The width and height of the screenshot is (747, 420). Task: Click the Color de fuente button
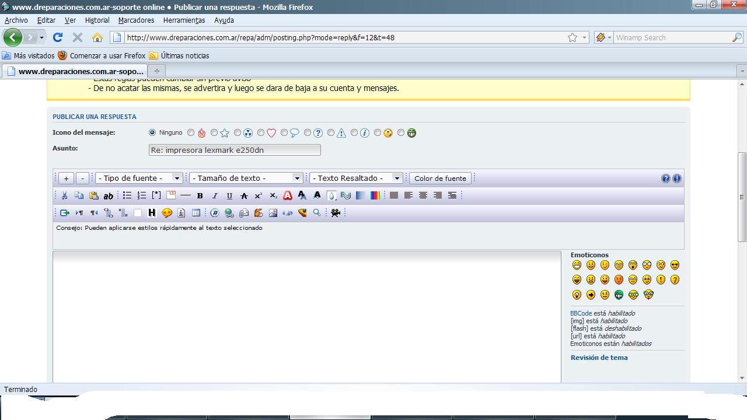click(440, 178)
